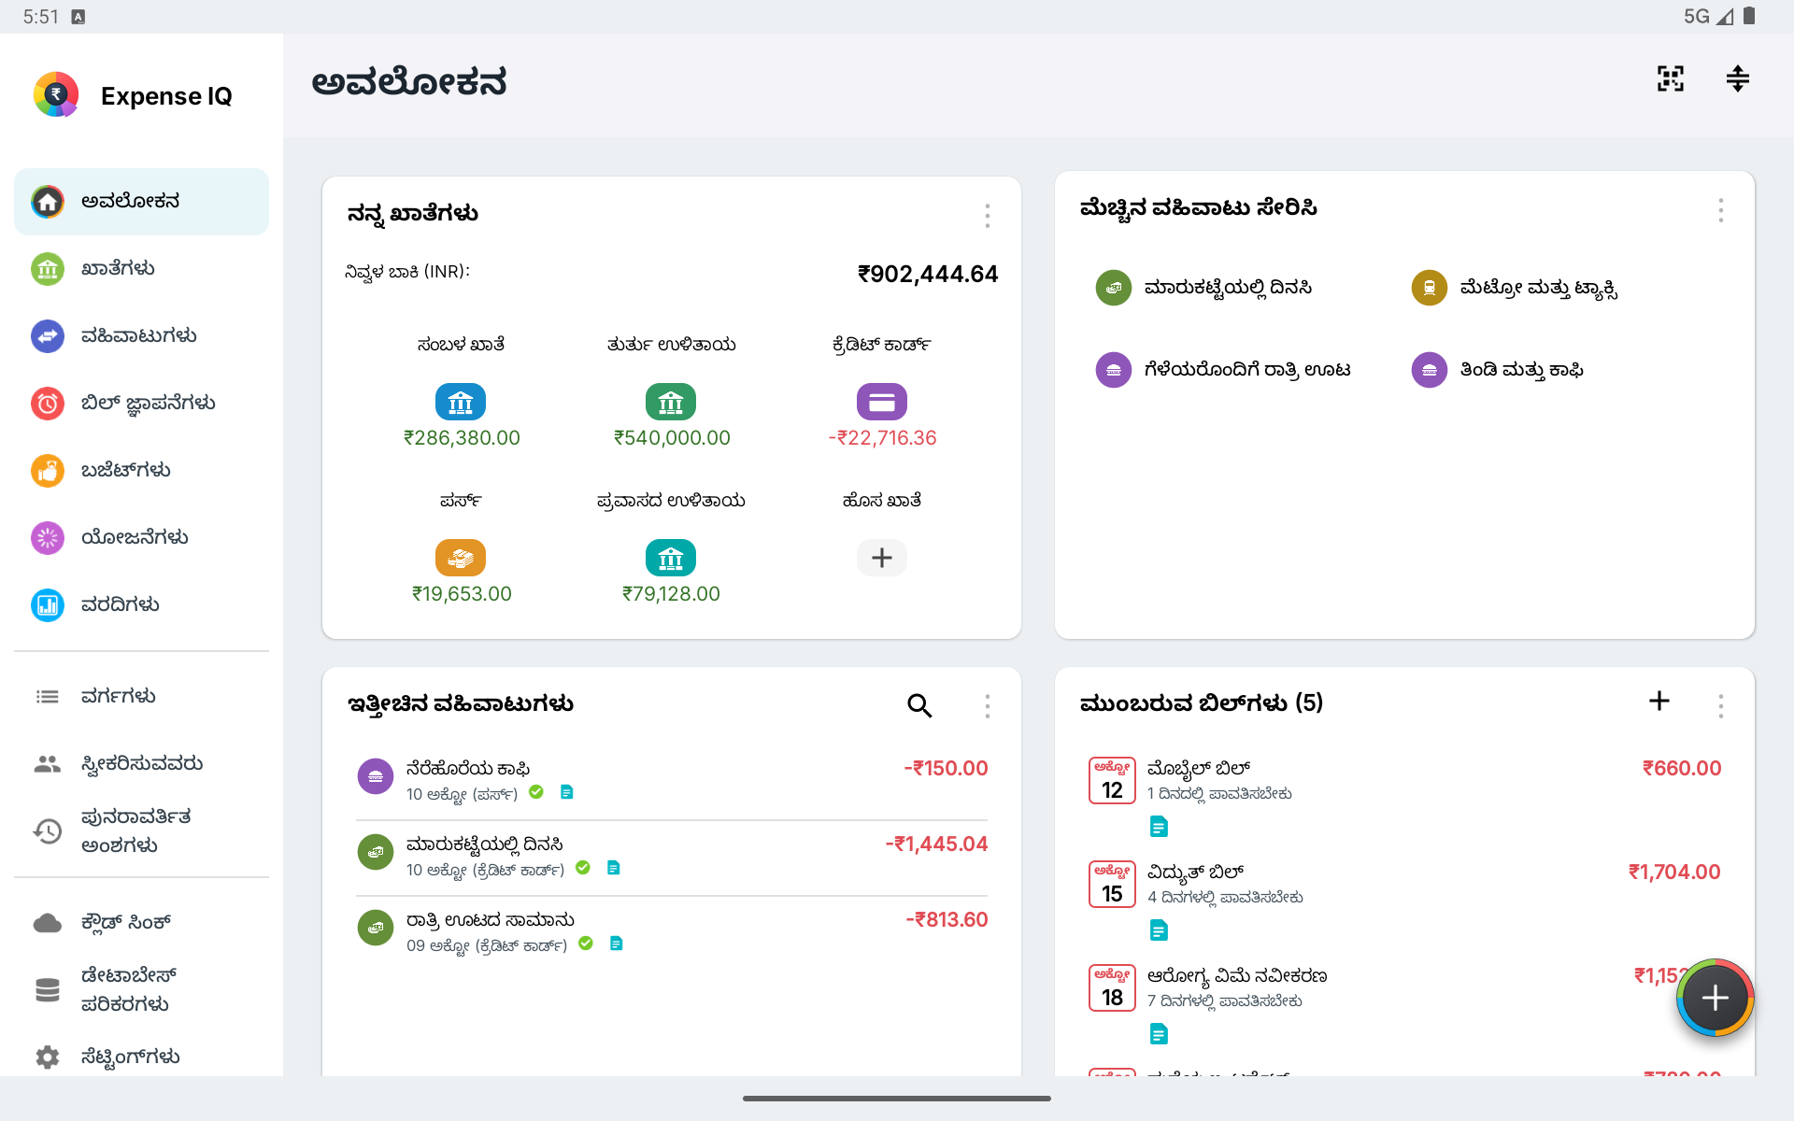Open ಡೇಟಾಬೇಸ್ ಪರಿಕರಗಳು in sidebar
The image size is (1794, 1121).
(141, 989)
